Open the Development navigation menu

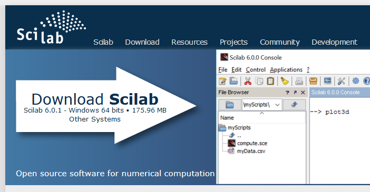(x=334, y=42)
